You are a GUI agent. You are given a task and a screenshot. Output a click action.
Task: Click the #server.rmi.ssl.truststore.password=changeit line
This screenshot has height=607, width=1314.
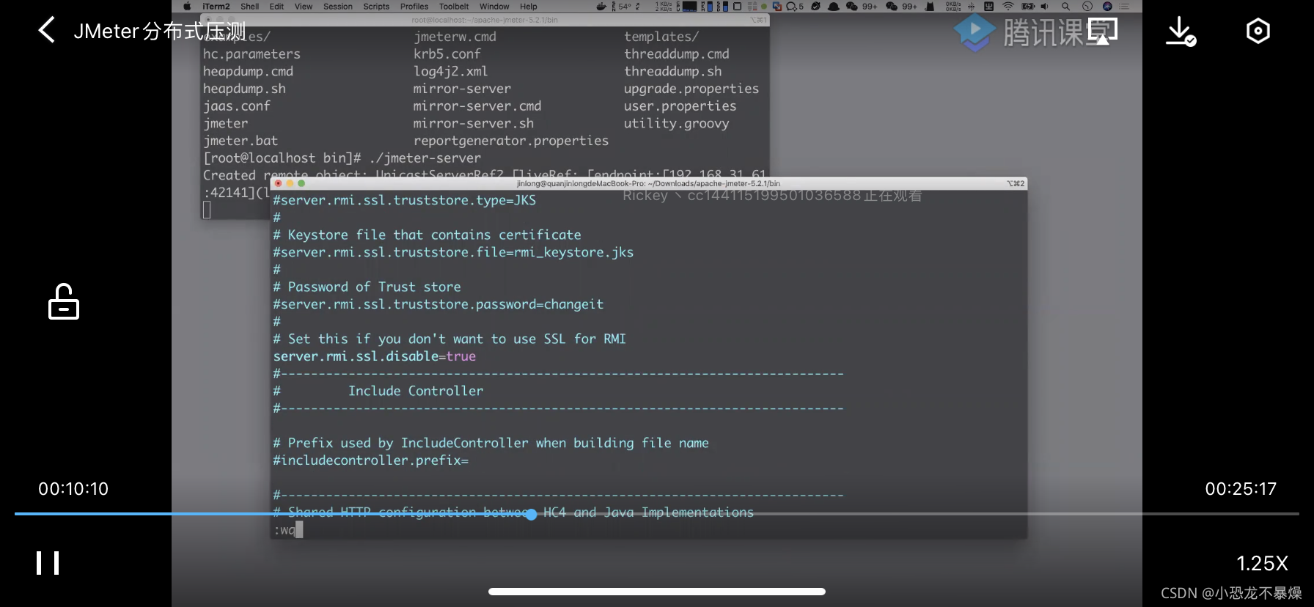pos(438,304)
